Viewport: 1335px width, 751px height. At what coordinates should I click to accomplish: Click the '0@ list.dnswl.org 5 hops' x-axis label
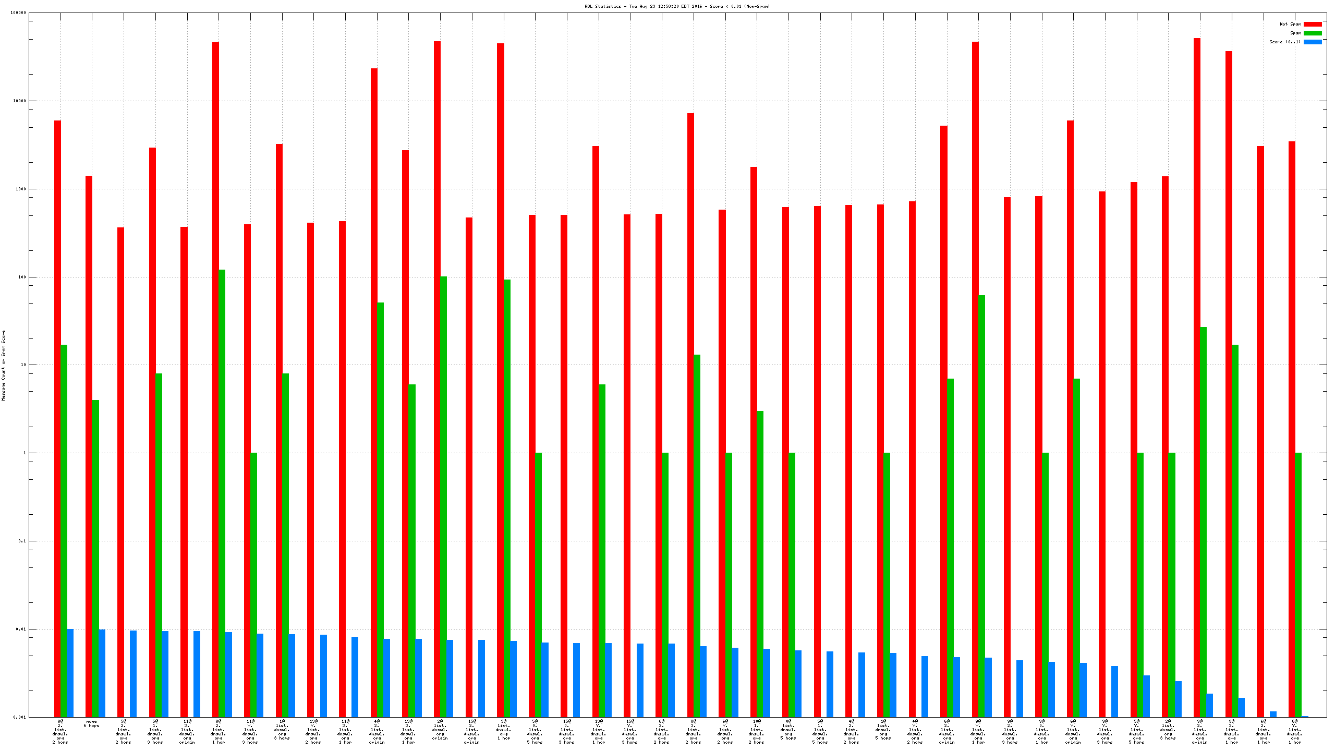coord(788,729)
